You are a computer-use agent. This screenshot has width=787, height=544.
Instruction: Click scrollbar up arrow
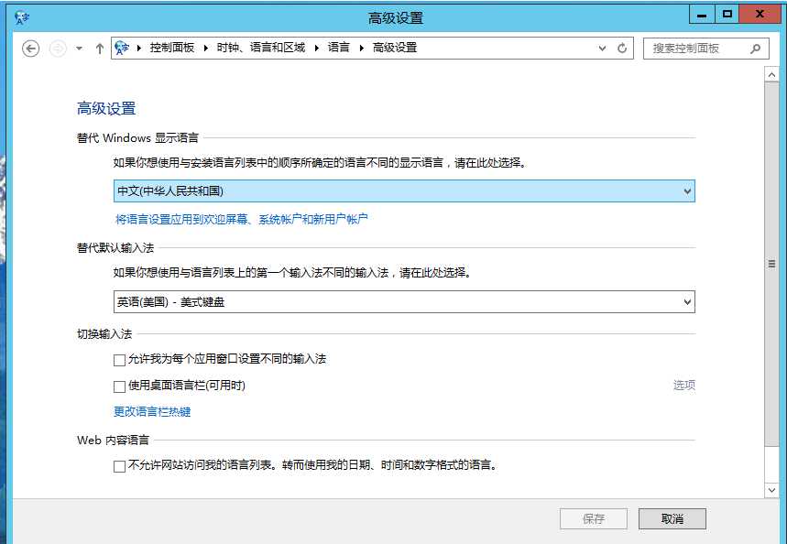pos(771,75)
